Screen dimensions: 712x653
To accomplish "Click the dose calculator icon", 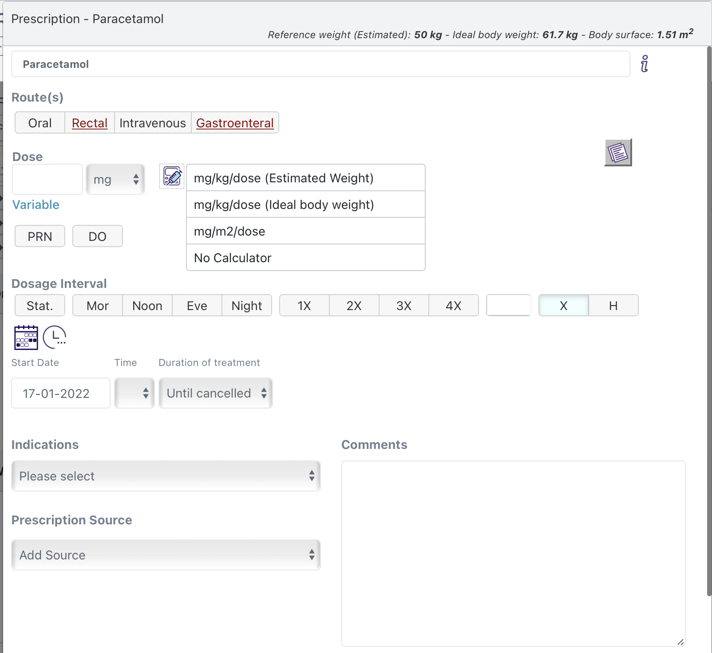I will [x=172, y=177].
